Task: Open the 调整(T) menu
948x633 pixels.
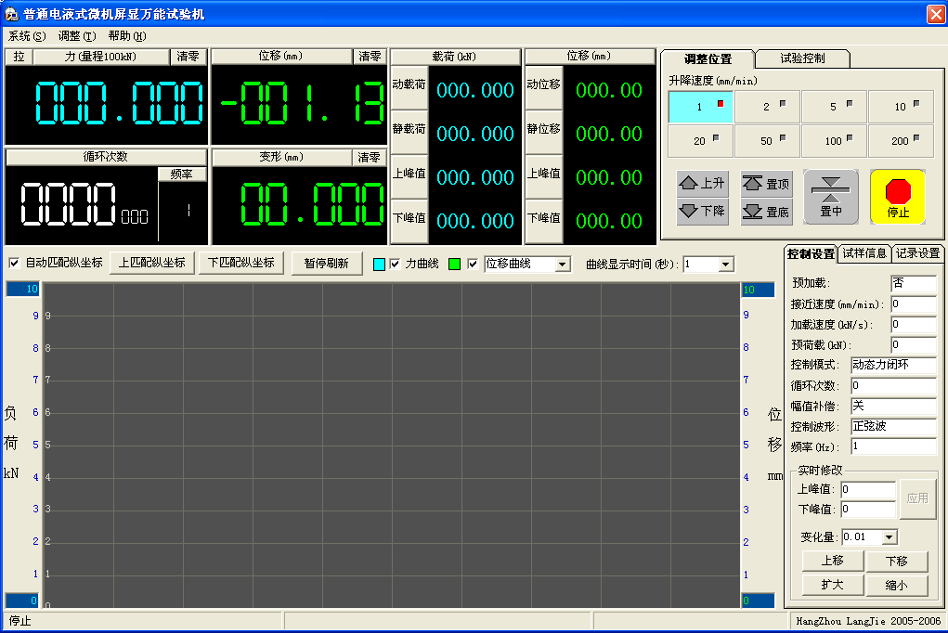Action: [77, 36]
